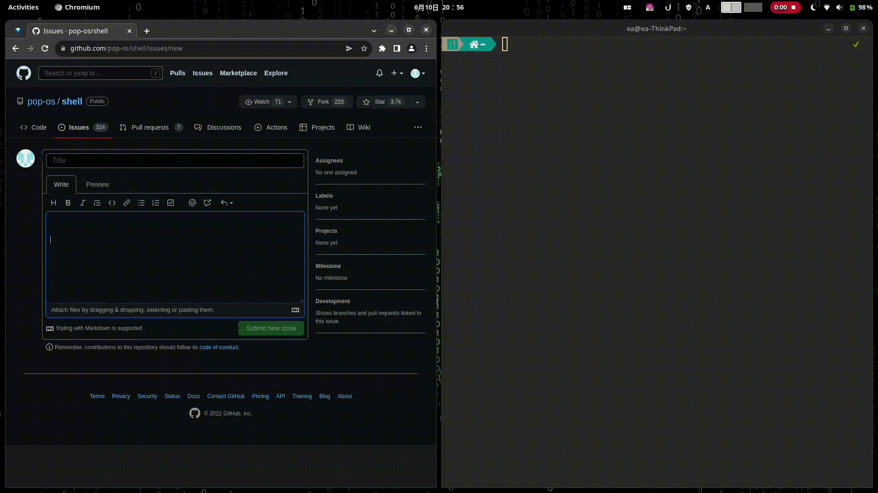The width and height of the screenshot is (878, 493).
Task: Toggle night light moon icon in top bar
Action: tap(813, 7)
